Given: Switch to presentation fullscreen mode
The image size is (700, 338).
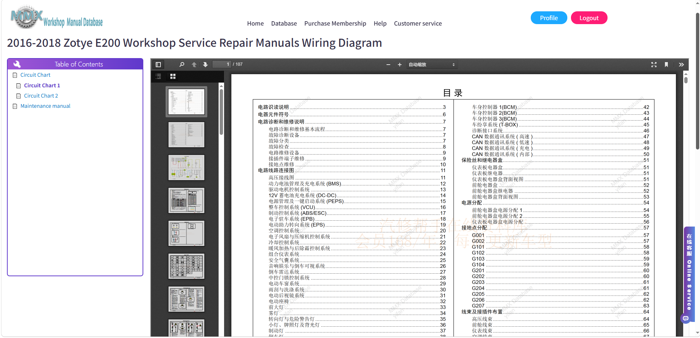Looking at the screenshot, I should point(654,65).
